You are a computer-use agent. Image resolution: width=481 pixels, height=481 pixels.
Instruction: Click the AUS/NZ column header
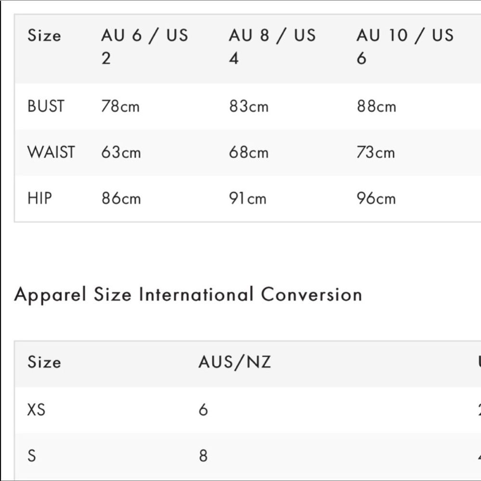[235, 362]
